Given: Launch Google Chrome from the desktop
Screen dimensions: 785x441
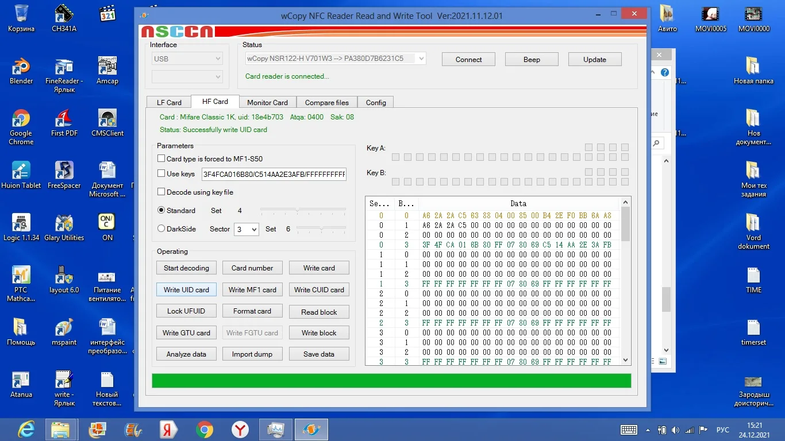Looking at the screenshot, I should click(x=21, y=127).
